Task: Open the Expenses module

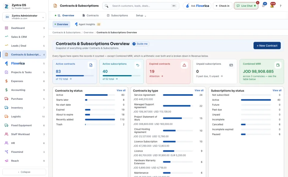Action: click(24, 81)
